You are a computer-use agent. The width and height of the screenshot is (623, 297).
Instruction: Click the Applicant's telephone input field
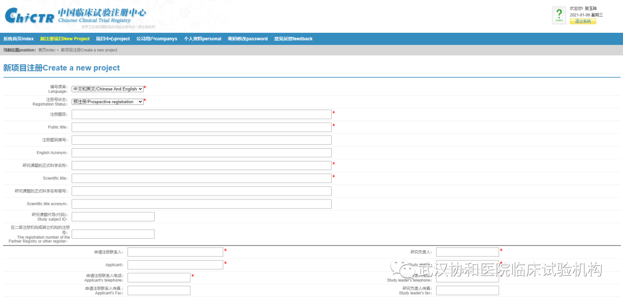click(159, 277)
